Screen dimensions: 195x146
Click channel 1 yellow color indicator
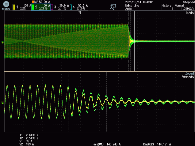coord(14,7)
